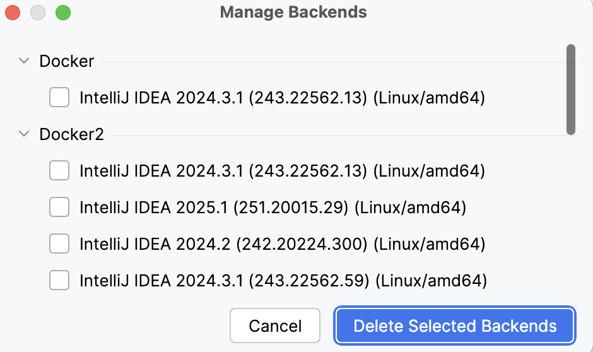593x352 pixels.
Task: Select the Docker group label
Action: pyautogui.click(x=66, y=61)
